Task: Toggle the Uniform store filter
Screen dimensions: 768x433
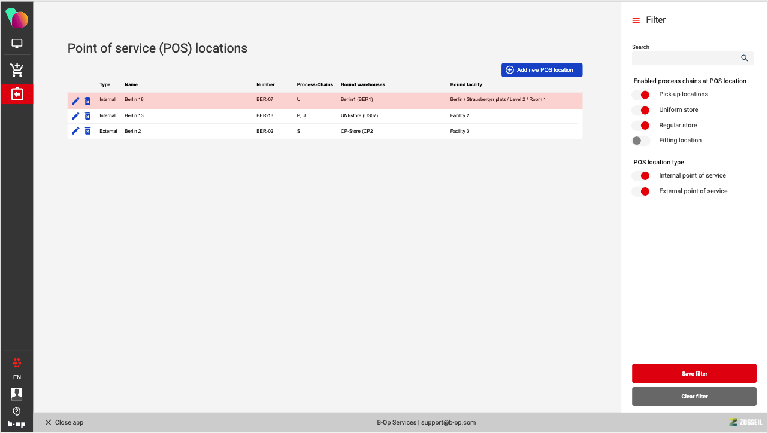Action: 641,110
